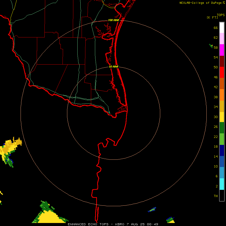This screenshot has height=226, width=226.
Task: Click the 34 legend value
Action: [216, 107]
